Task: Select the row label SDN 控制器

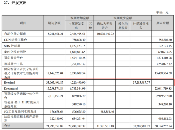Action: (12, 46)
